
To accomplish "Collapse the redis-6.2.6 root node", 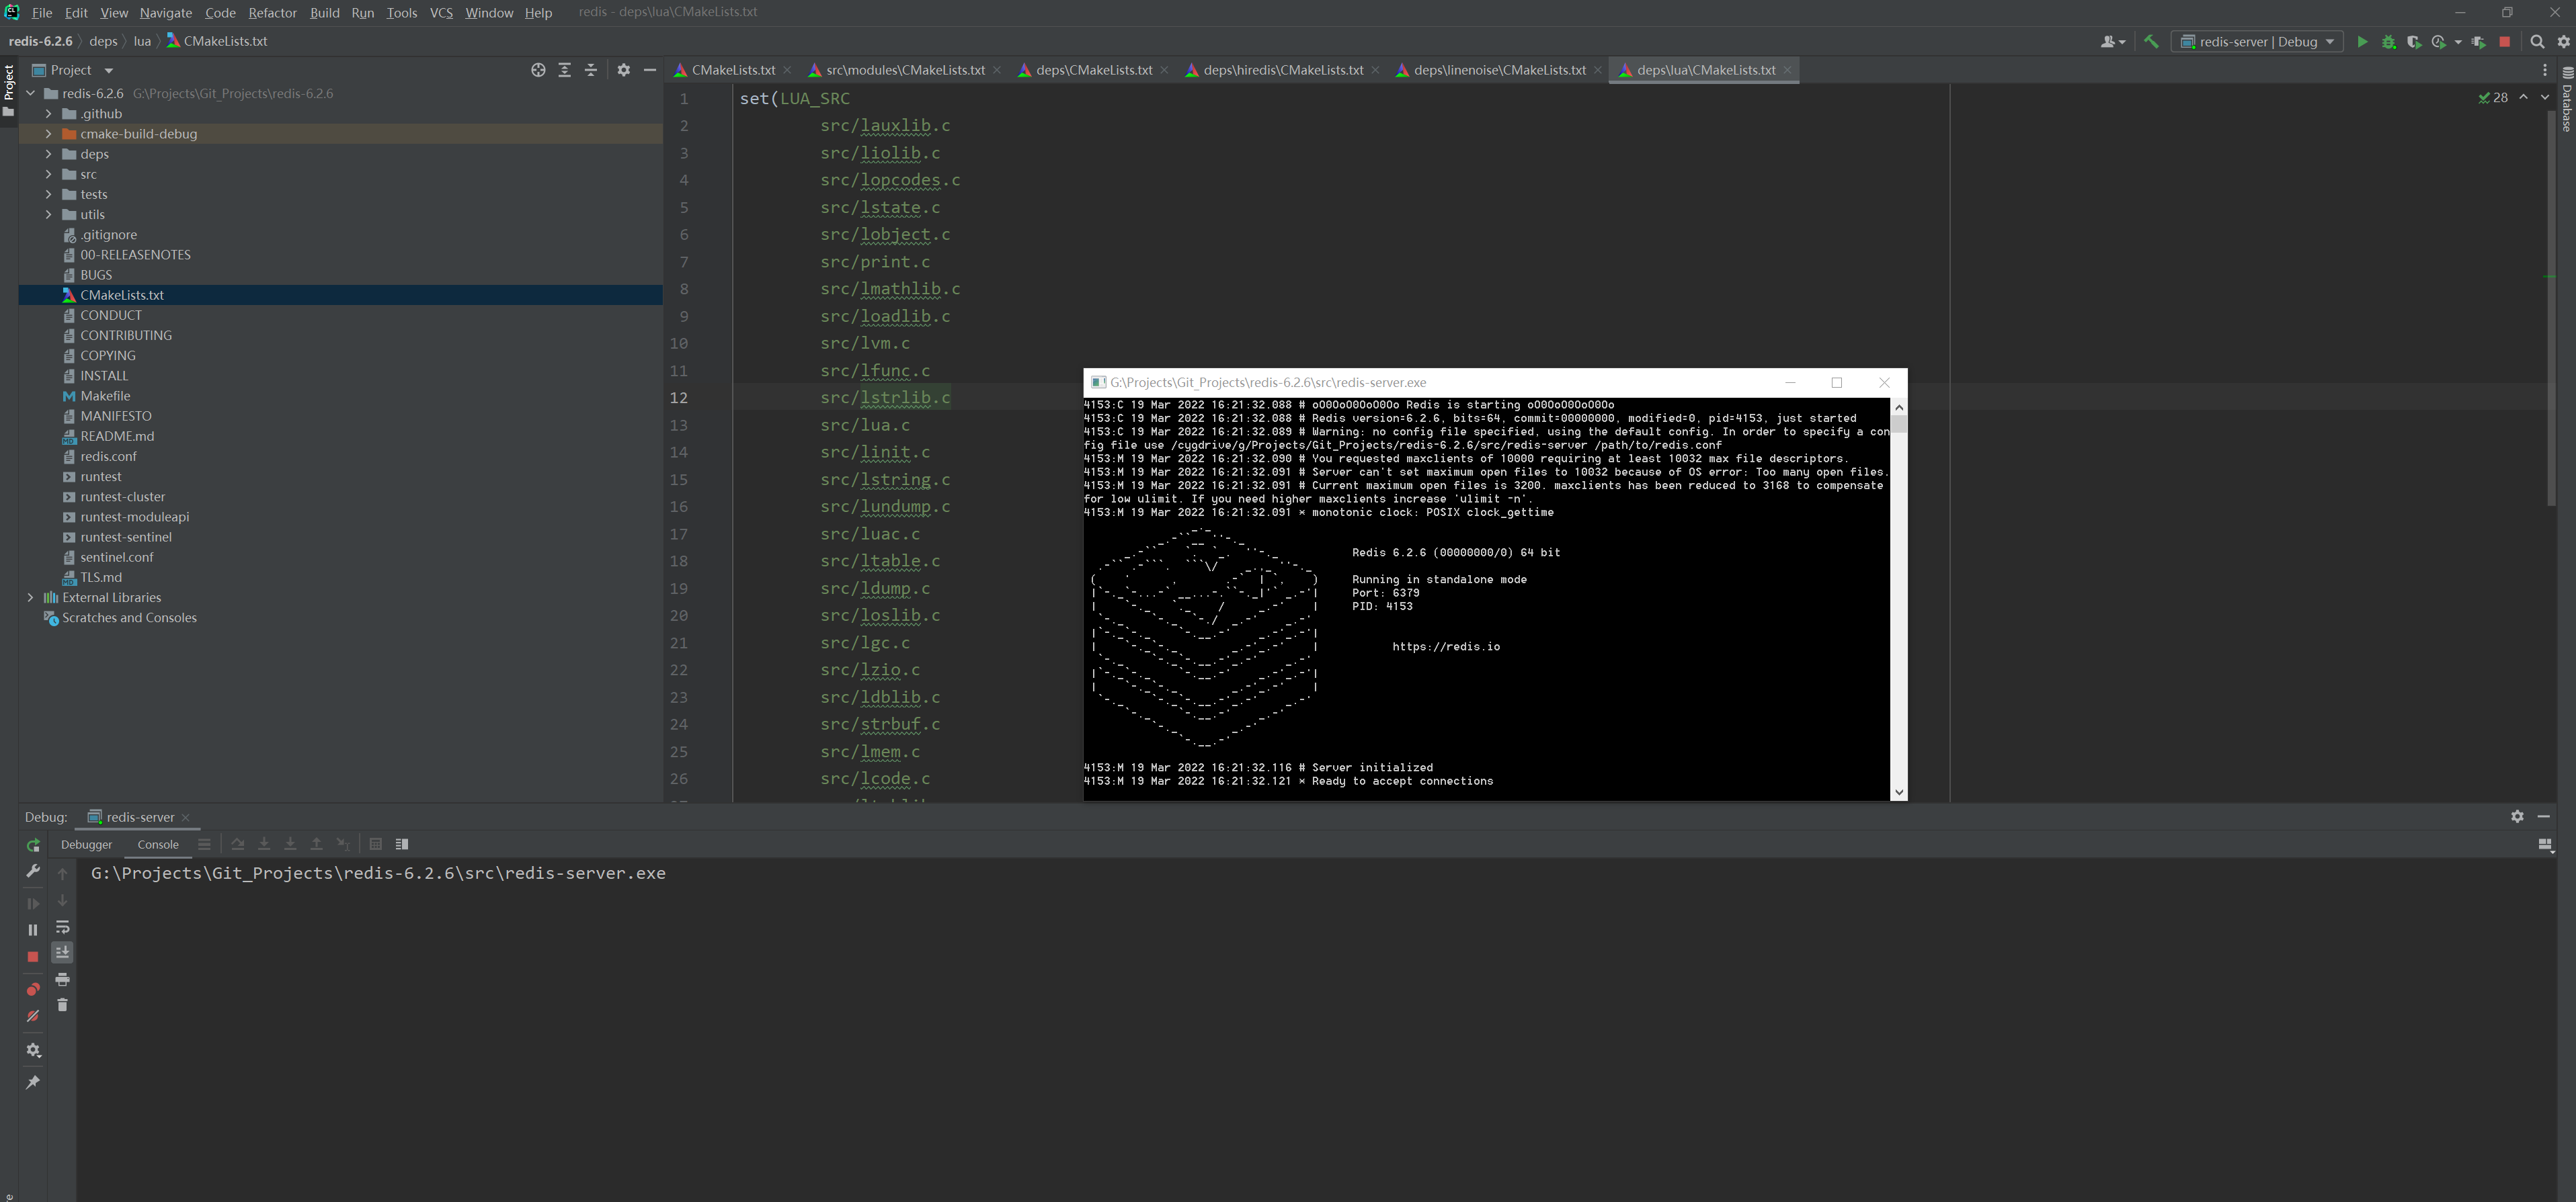I will pyautogui.click(x=30, y=94).
